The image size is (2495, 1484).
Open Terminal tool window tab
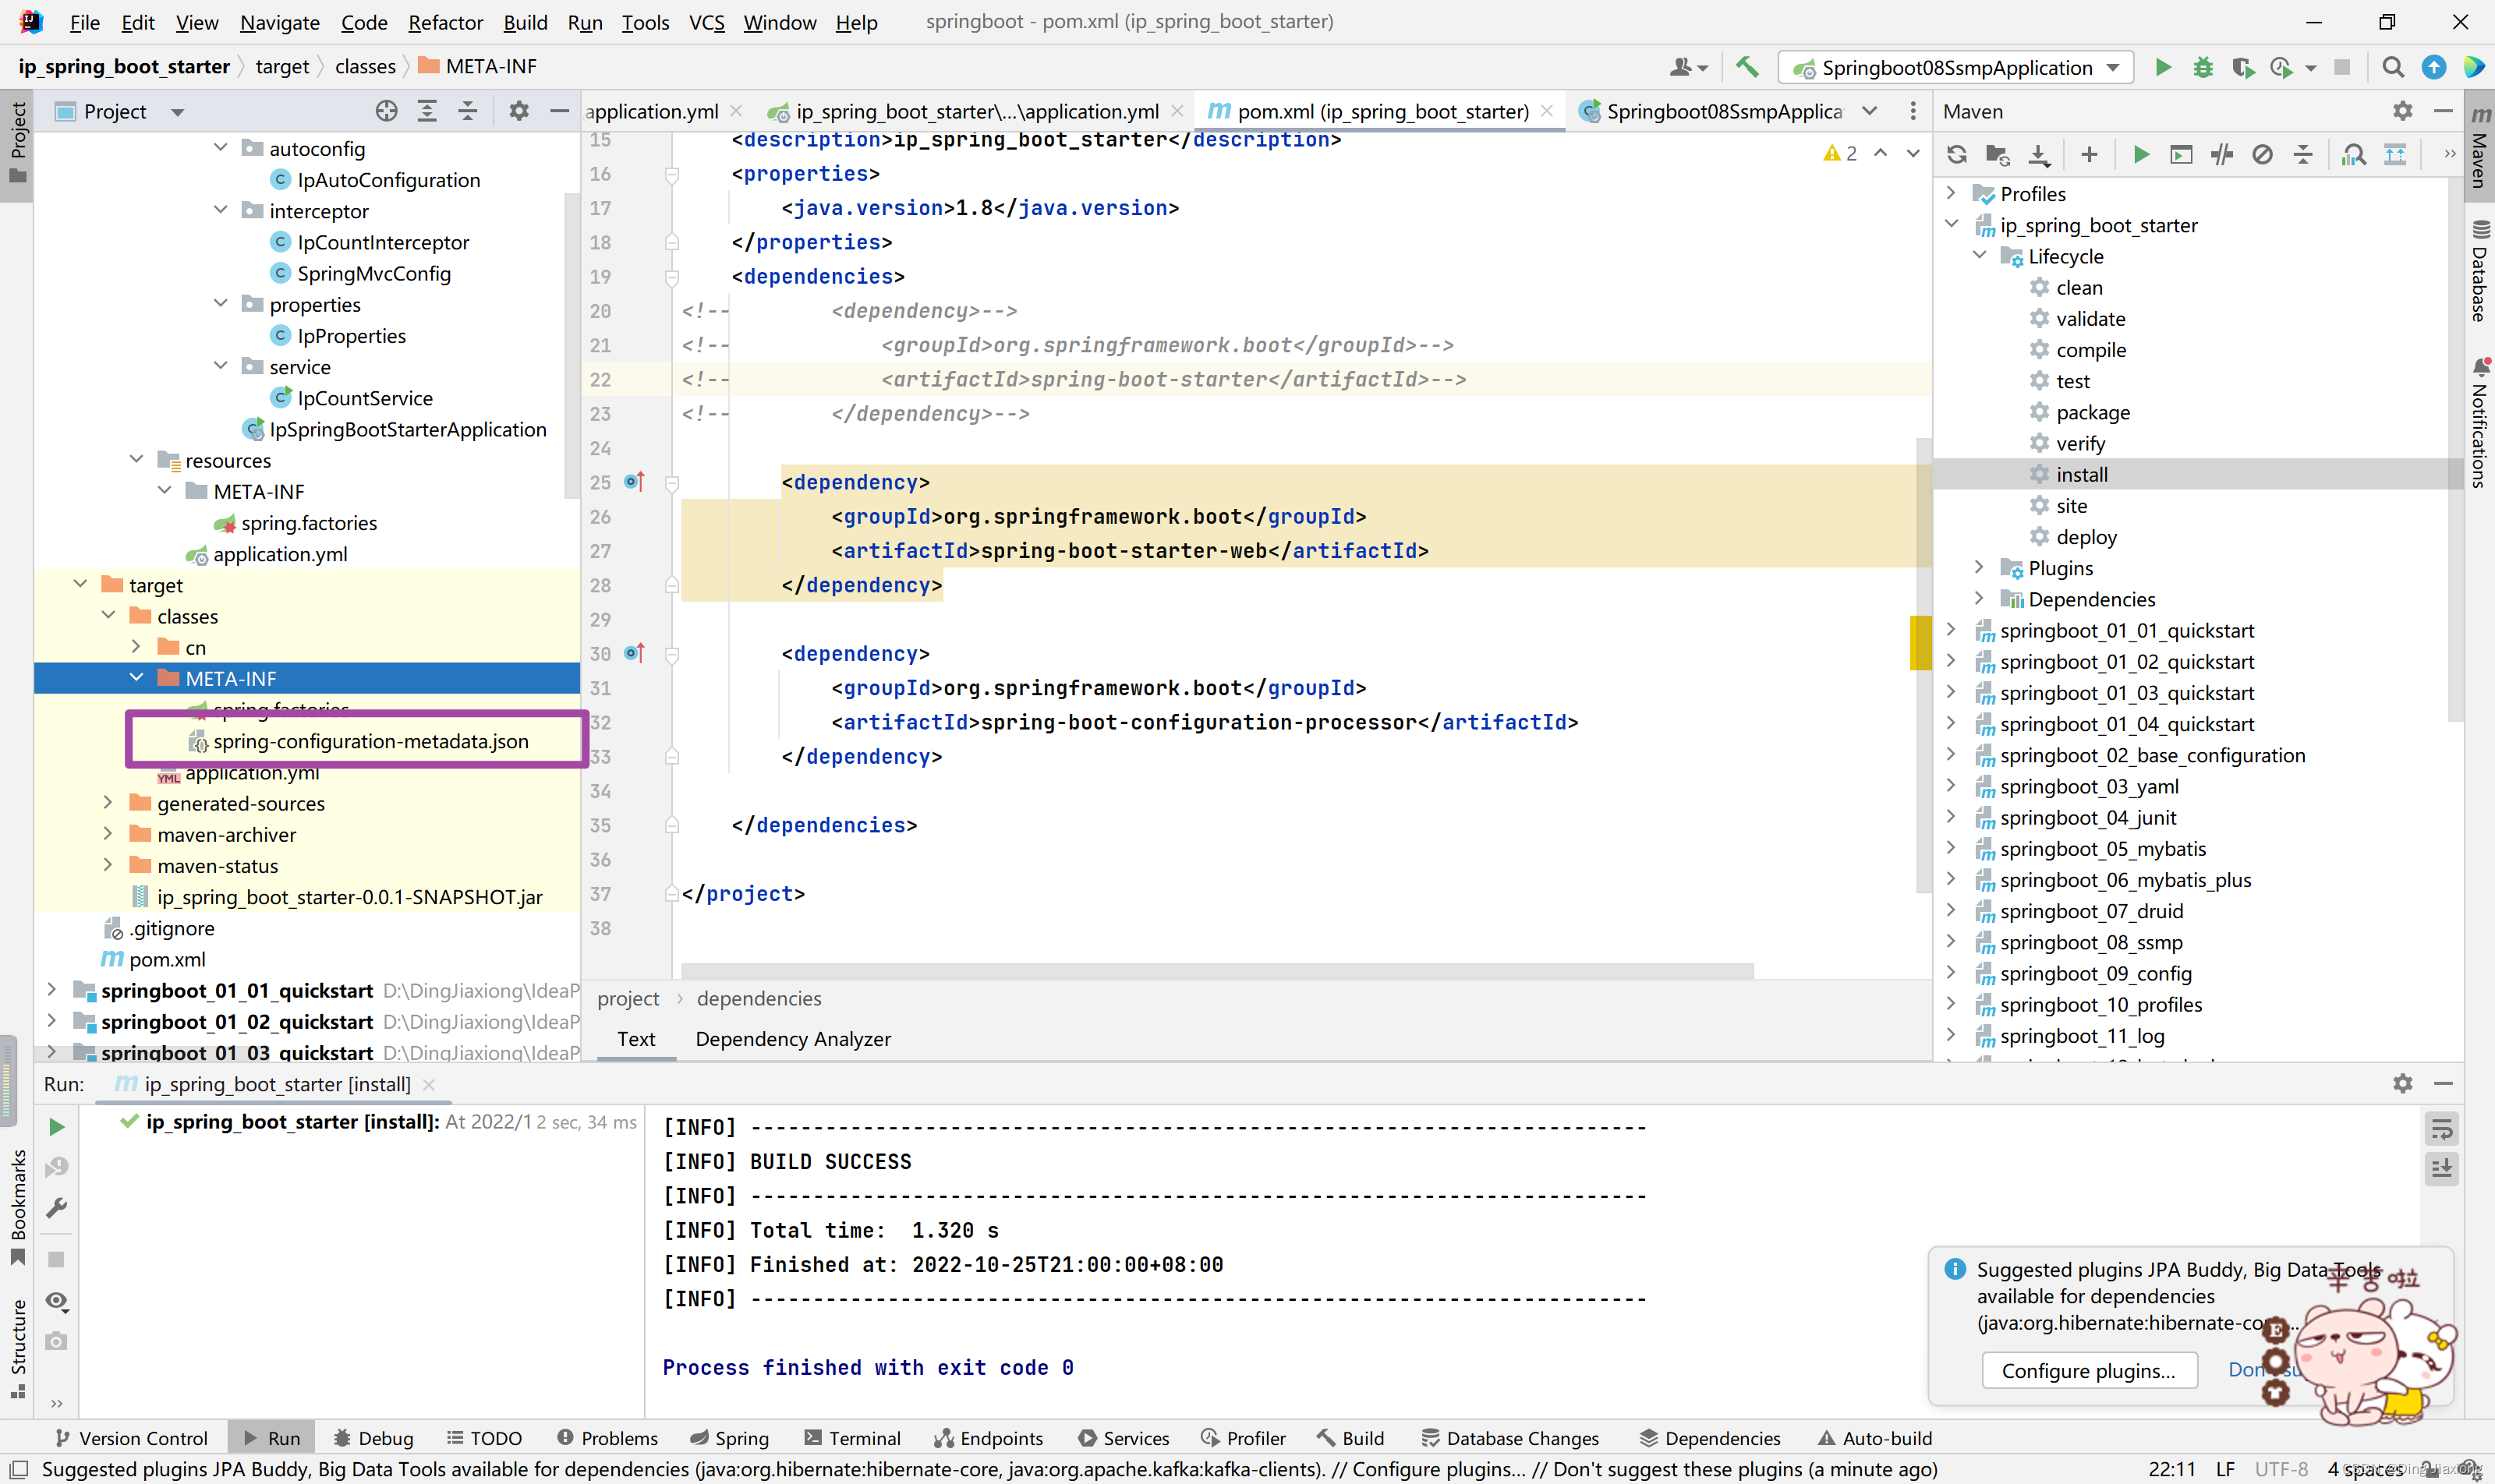[x=852, y=1438]
